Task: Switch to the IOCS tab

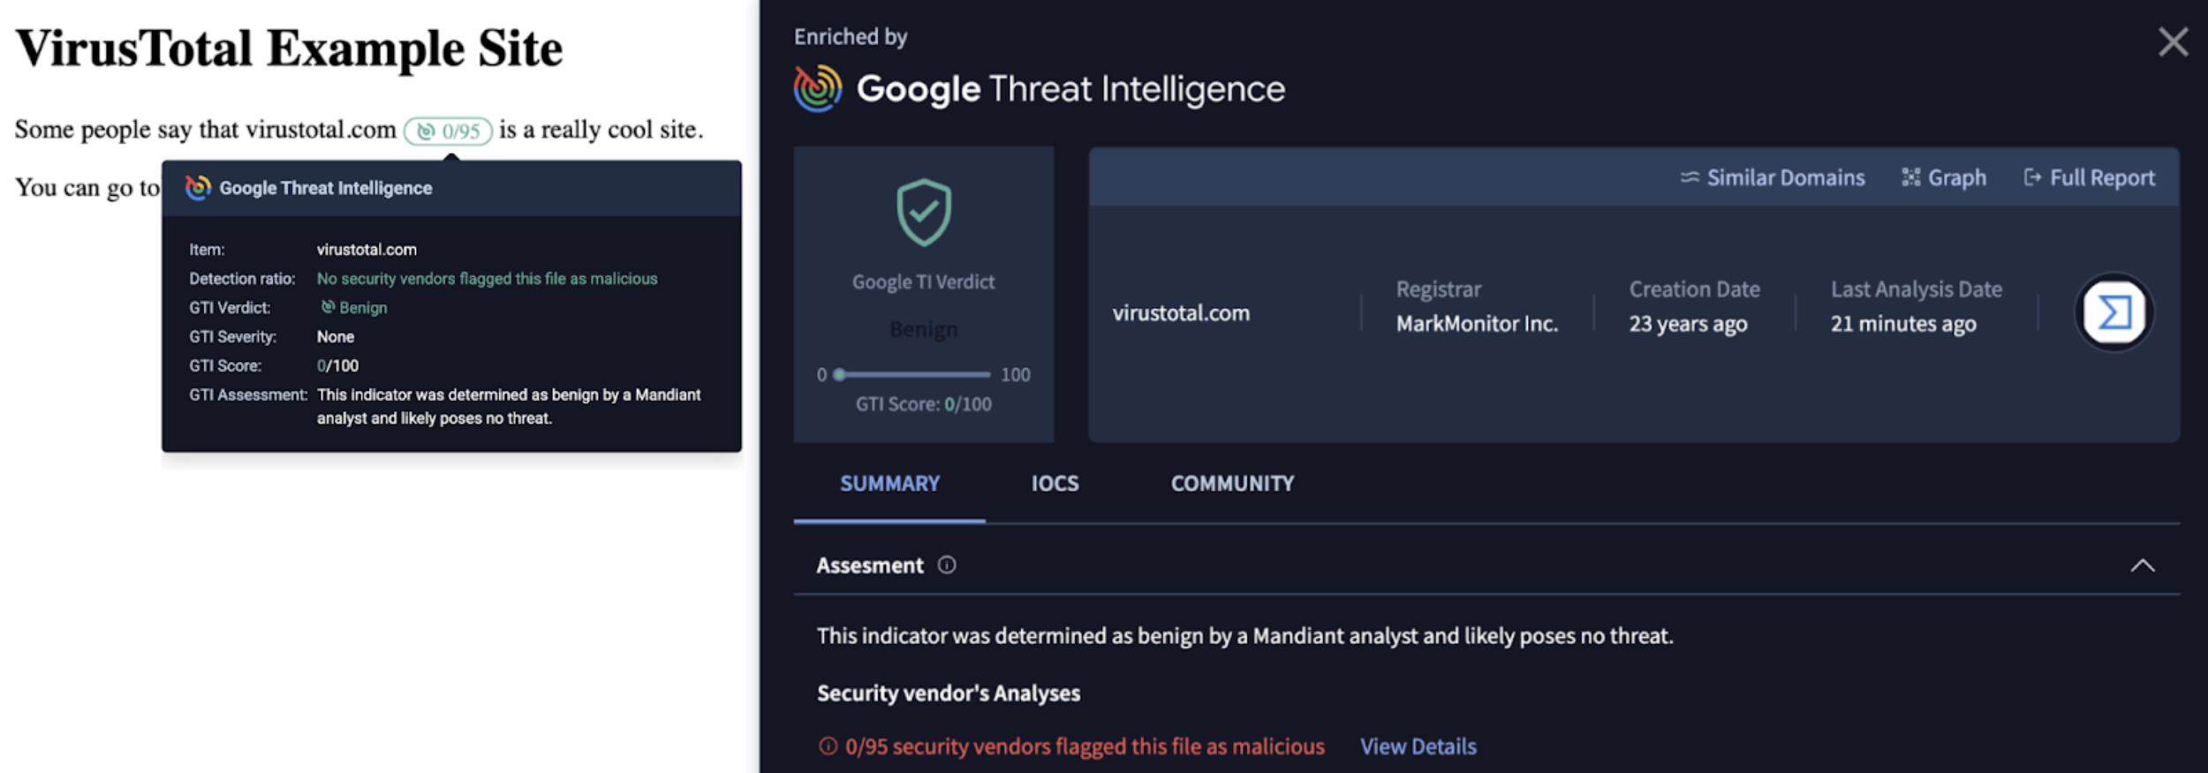Action: click(x=1055, y=484)
